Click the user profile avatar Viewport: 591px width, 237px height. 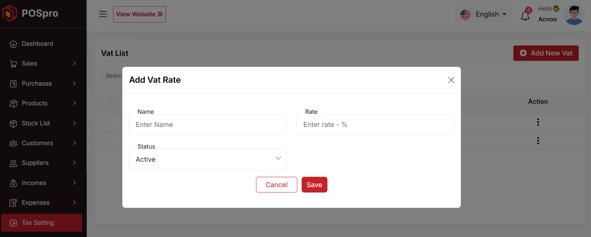point(574,15)
